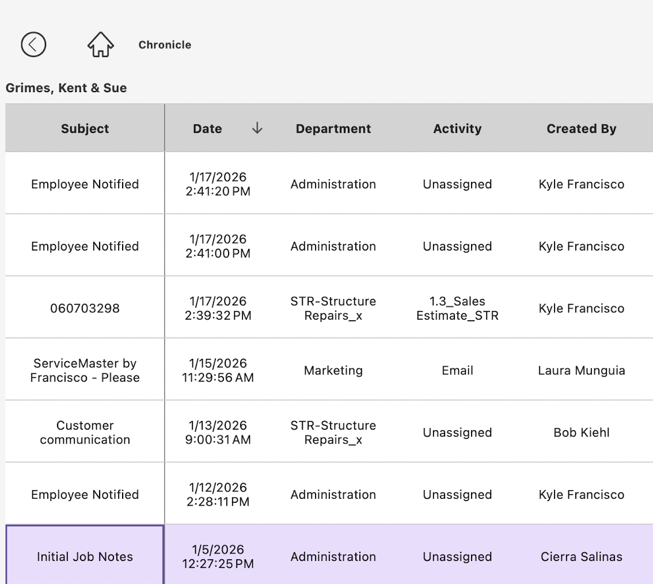Click the Created By column header

point(581,129)
